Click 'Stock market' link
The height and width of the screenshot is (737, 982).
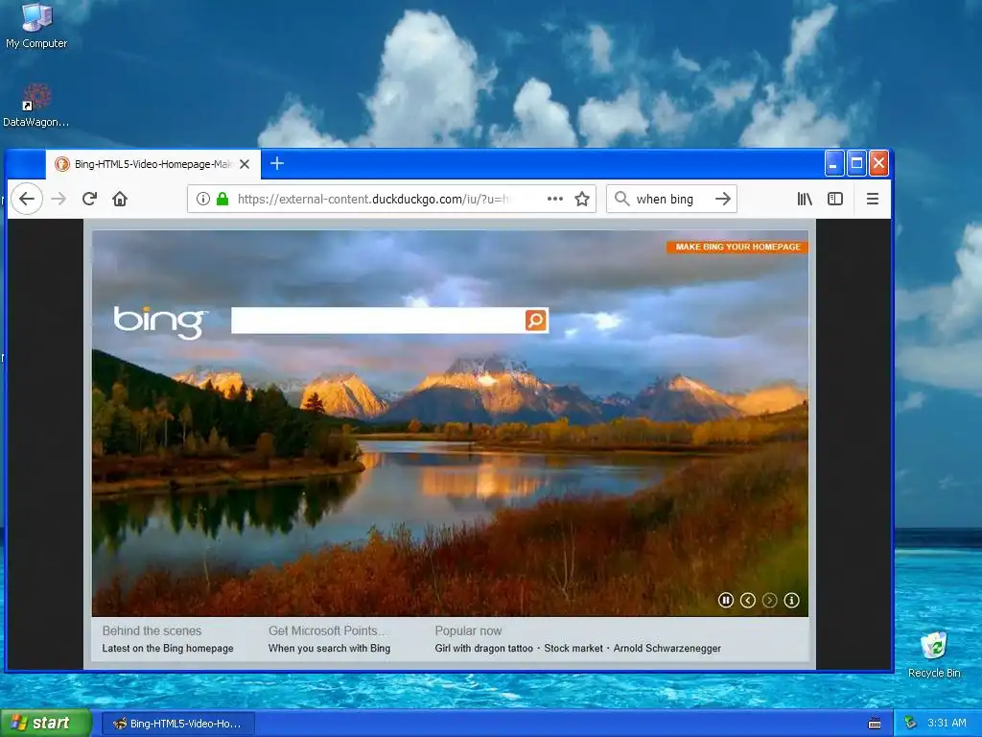tap(573, 649)
